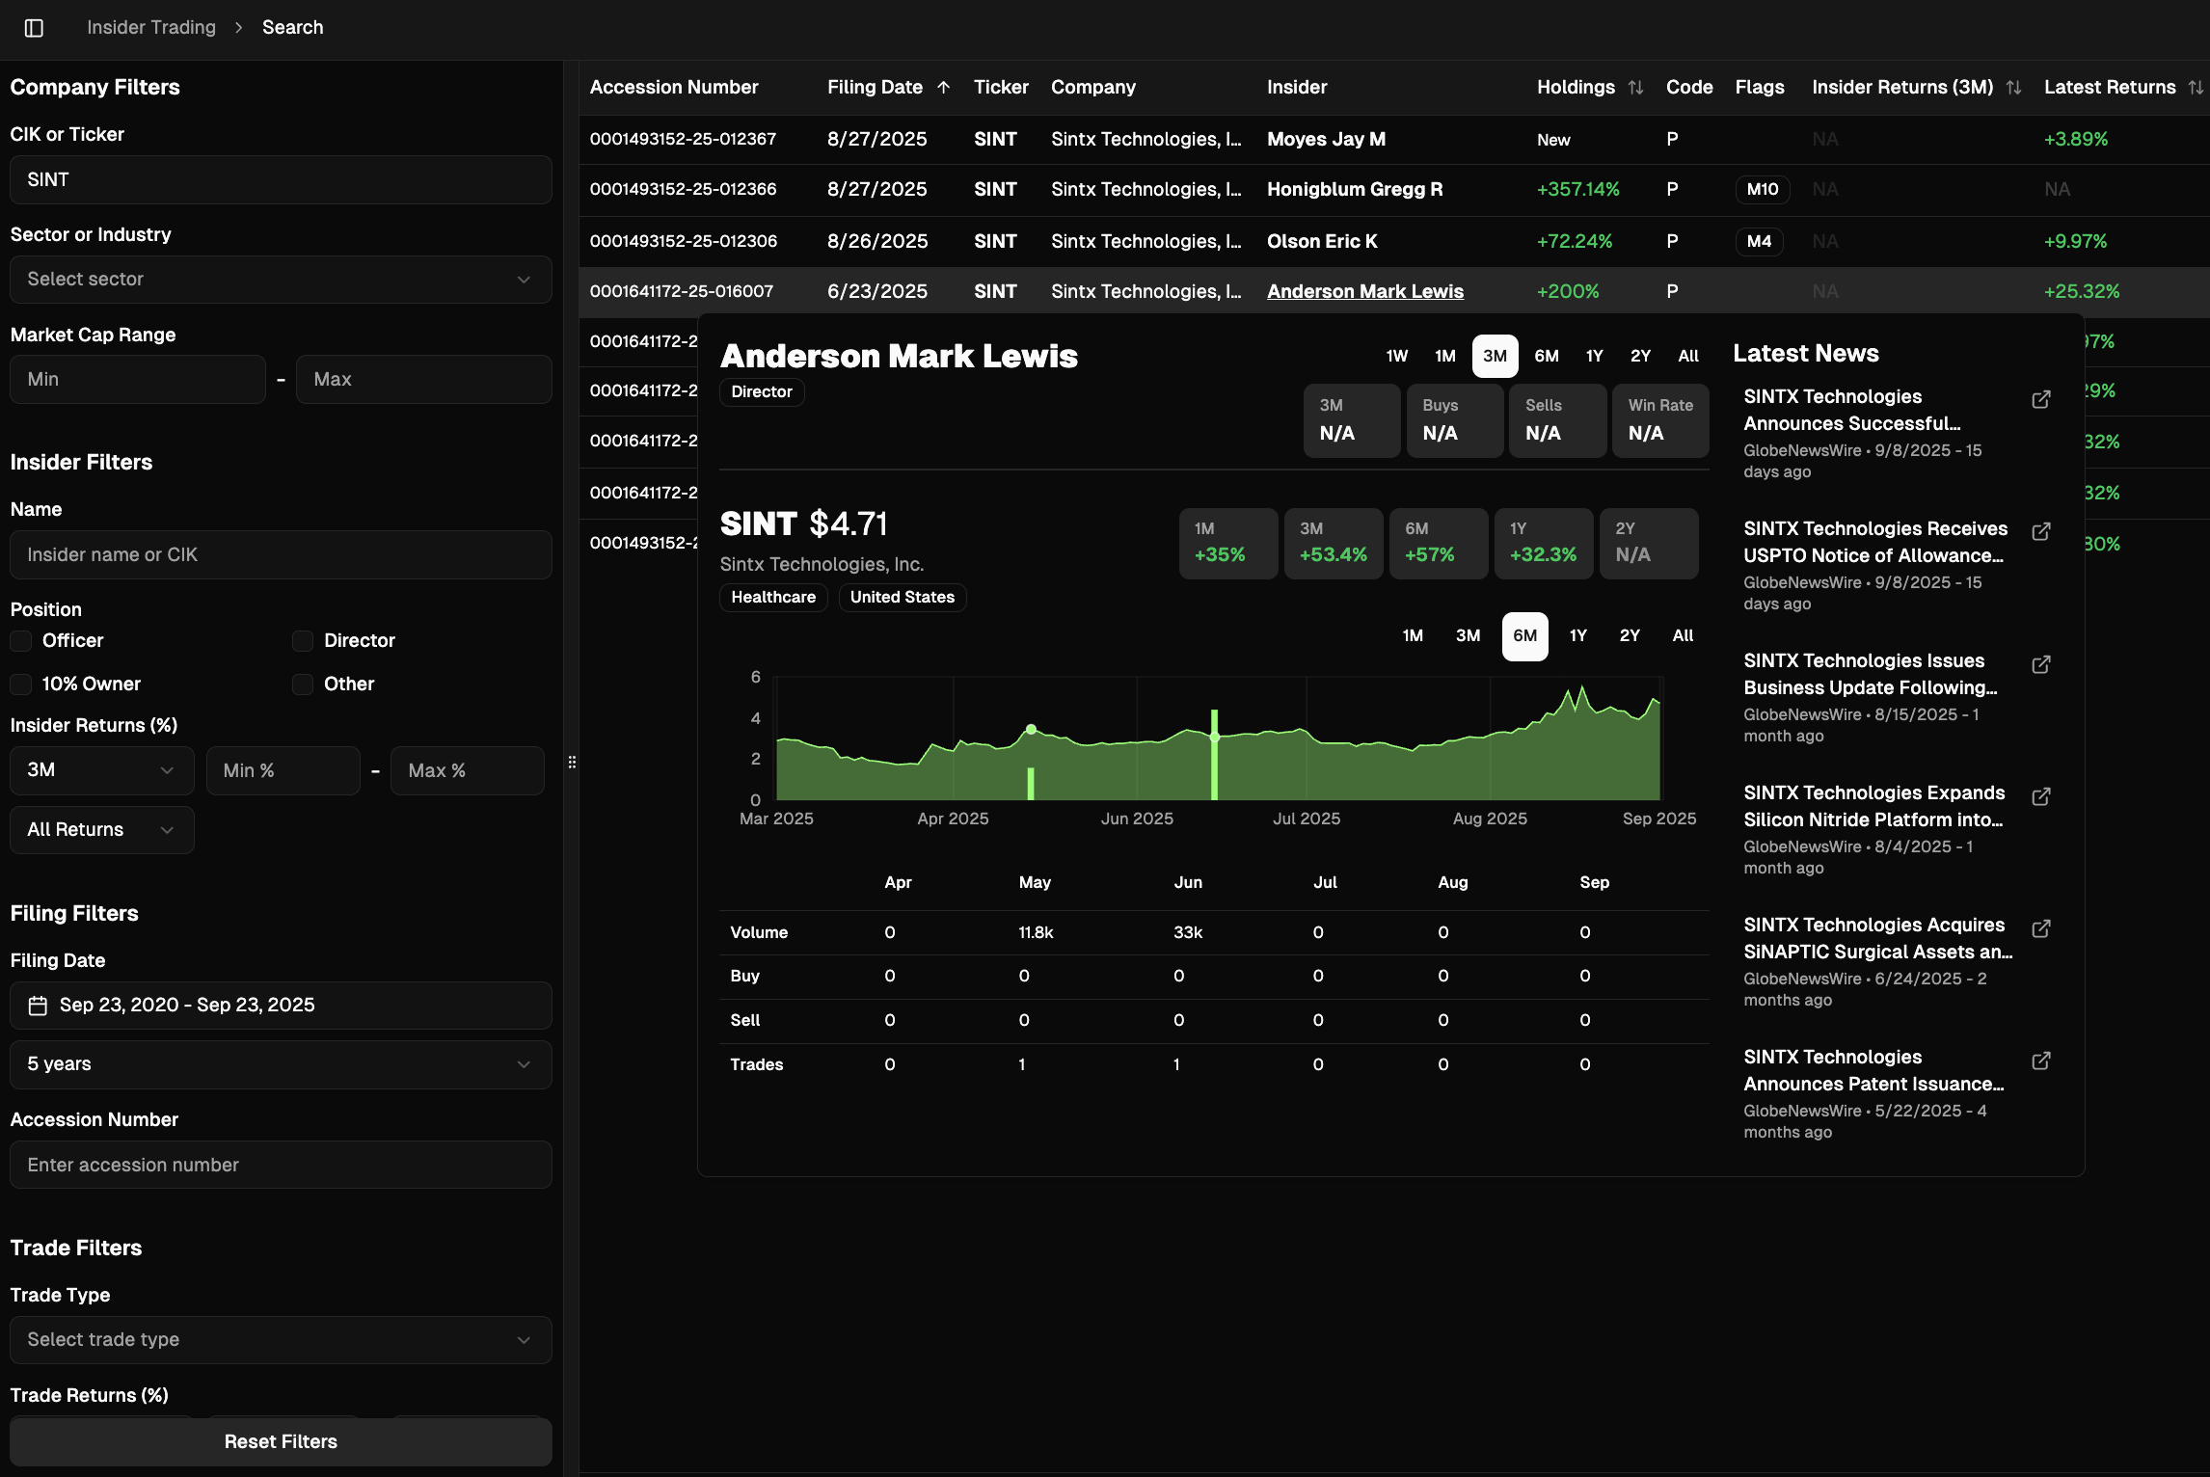The height and width of the screenshot is (1477, 2210).
Task: Open the Anderson Mark Lewis insider link
Action: [1365, 292]
